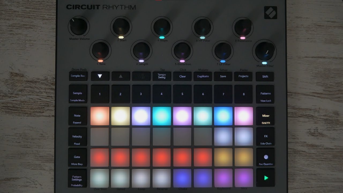This screenshot has width=343, height=193.
Task: Tap the Novation logo badge
Action: pyautogui.click(x=270, y=13)
